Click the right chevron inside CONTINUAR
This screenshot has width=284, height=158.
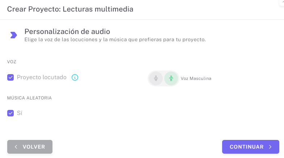(270, 147)
